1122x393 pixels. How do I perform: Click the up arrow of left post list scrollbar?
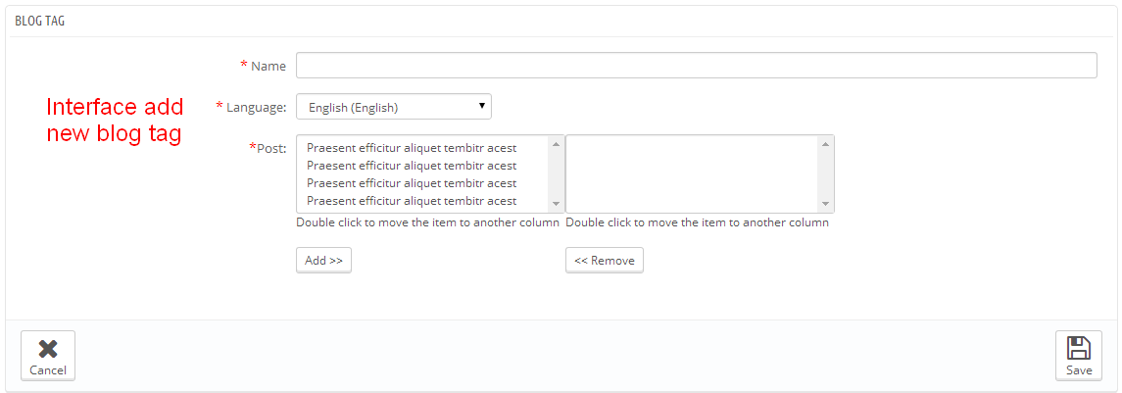[x=556, y=144]
